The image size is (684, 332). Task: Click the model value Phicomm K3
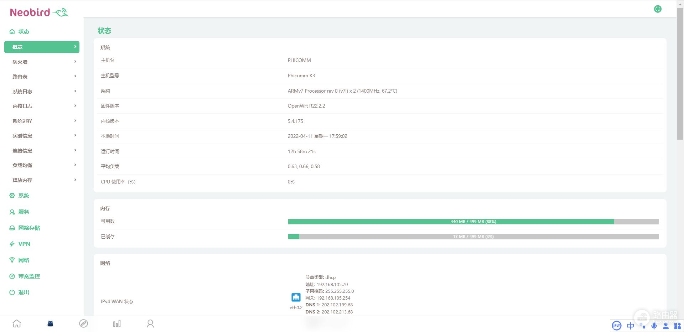click(301, 76)
